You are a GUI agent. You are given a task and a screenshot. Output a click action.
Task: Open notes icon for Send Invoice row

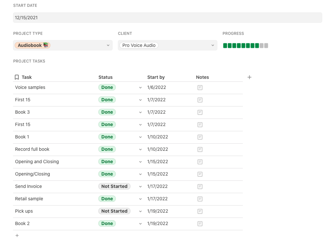coord(200,187)
